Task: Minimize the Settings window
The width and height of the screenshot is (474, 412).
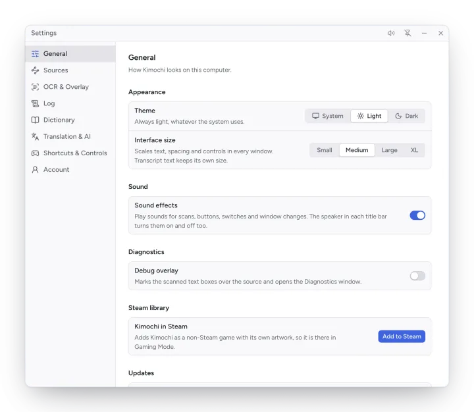Action: click(x=424, y=34)
